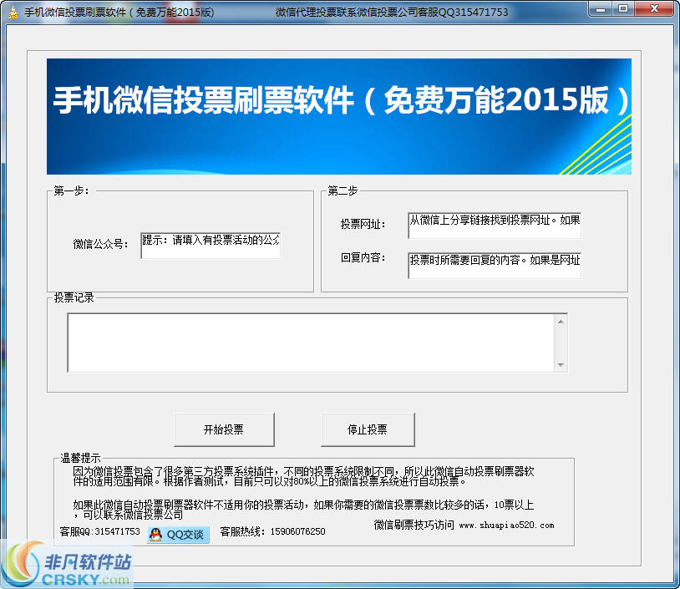Click the 投票记录 scrollbar down arrow
Screen dimensions: 680x589
561,365
